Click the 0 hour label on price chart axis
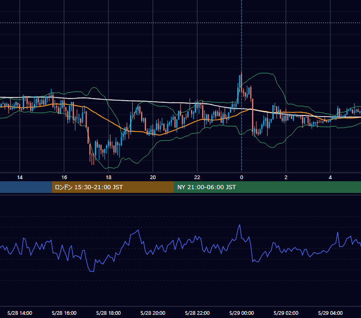The image size is (361, 318). (x=242, y=178)
